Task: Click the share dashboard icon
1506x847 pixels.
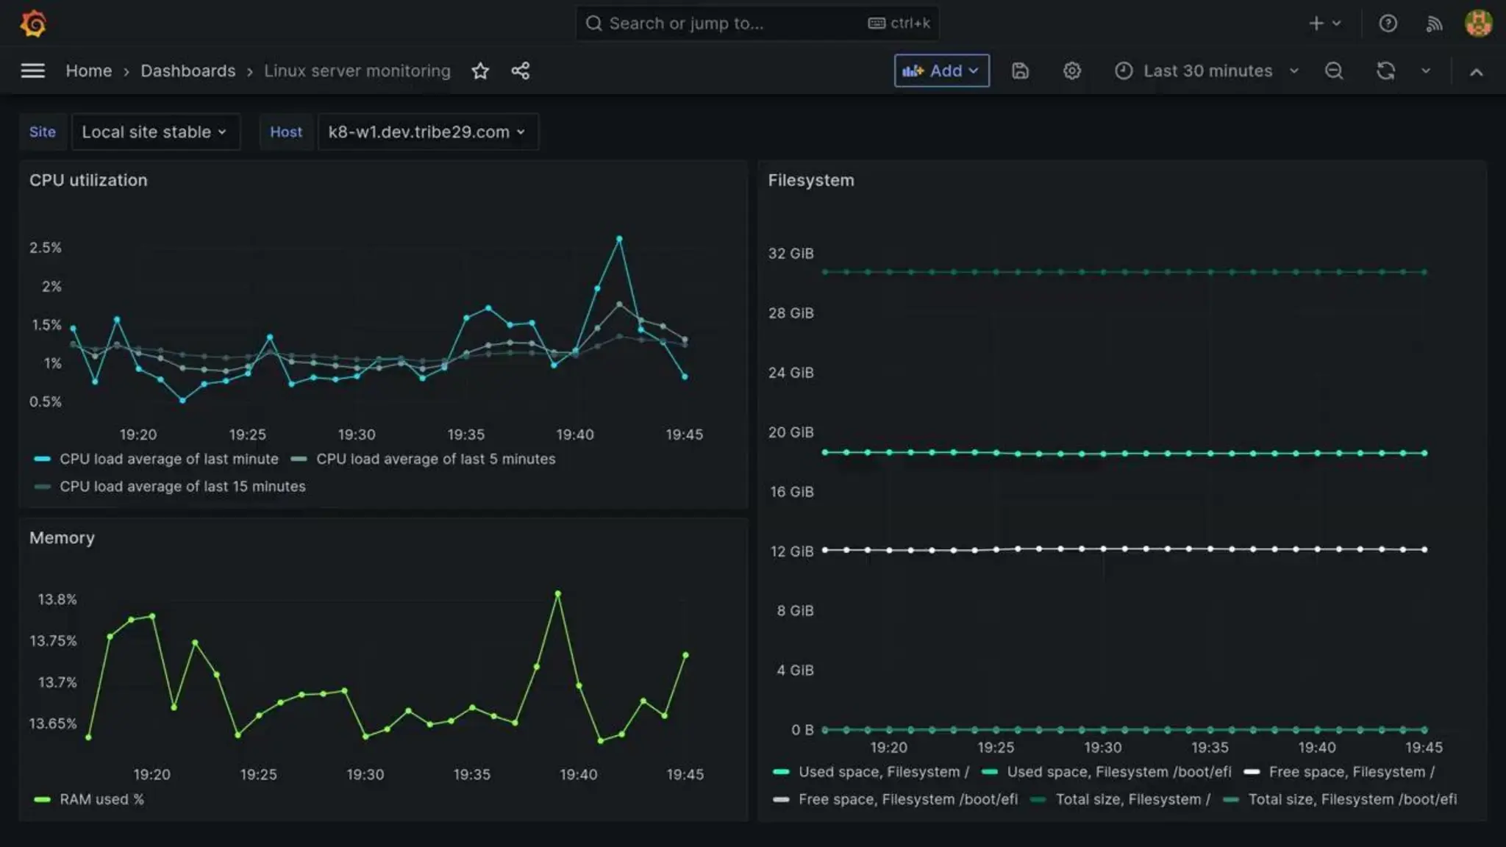Action: (521, 71)
